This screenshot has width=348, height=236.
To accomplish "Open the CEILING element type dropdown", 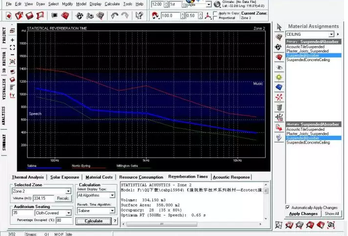I will click(x=331, y=34).
